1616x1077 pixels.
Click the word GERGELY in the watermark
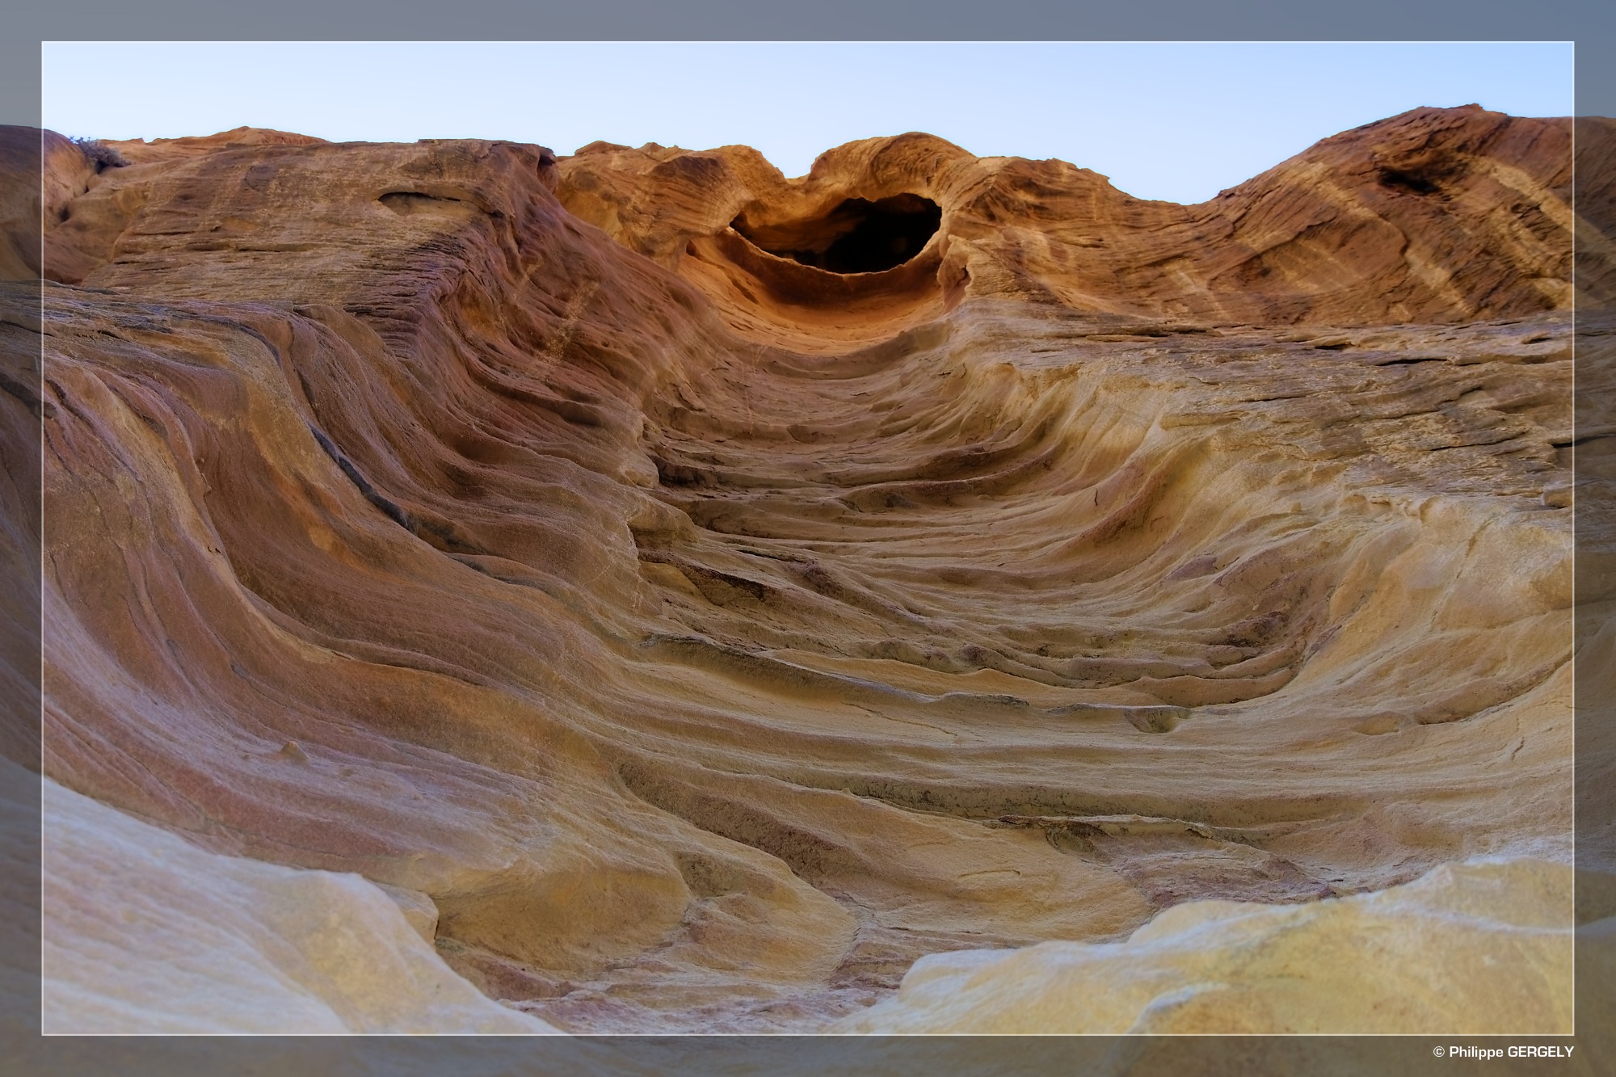pos(1540,1052)
